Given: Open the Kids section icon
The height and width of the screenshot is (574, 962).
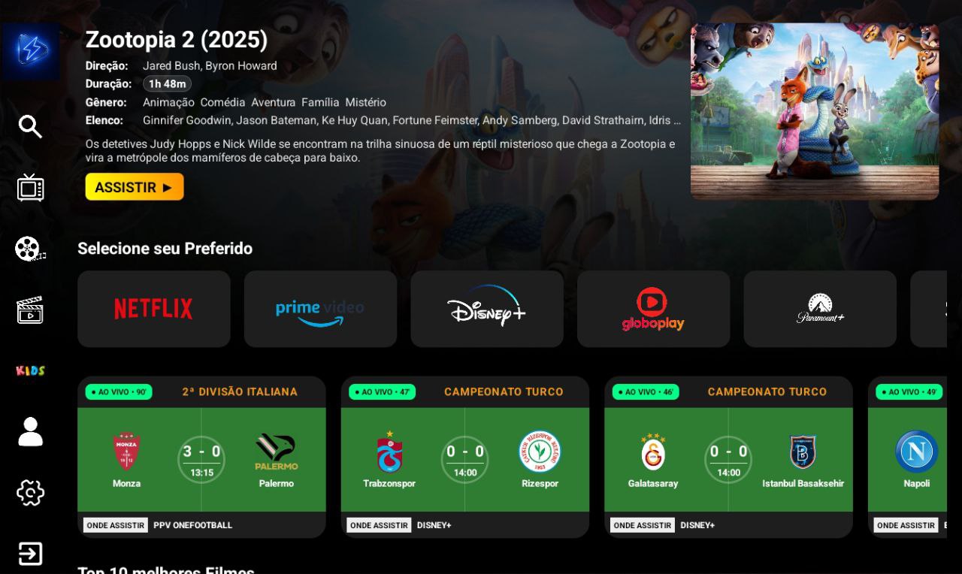Looking at the screenshot, I should tap(30, 370).
